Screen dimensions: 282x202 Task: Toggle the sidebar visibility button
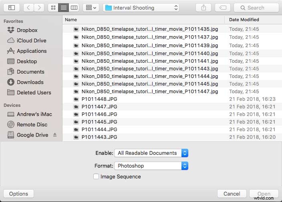coord(12,8)
